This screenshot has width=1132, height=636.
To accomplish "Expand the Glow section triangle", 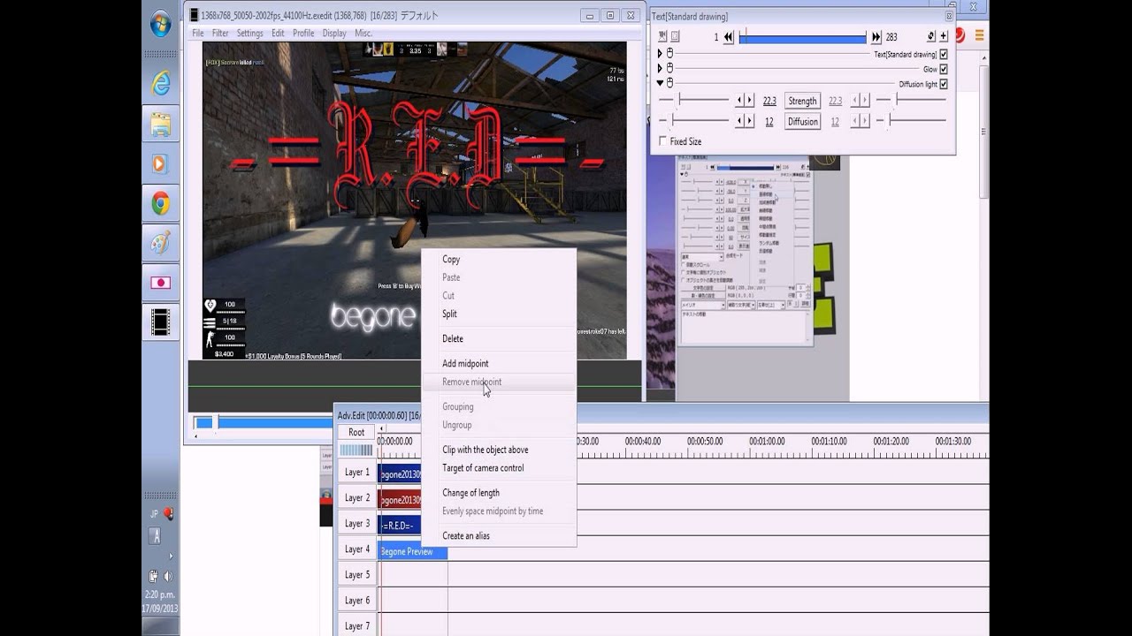I will [660, 68].
